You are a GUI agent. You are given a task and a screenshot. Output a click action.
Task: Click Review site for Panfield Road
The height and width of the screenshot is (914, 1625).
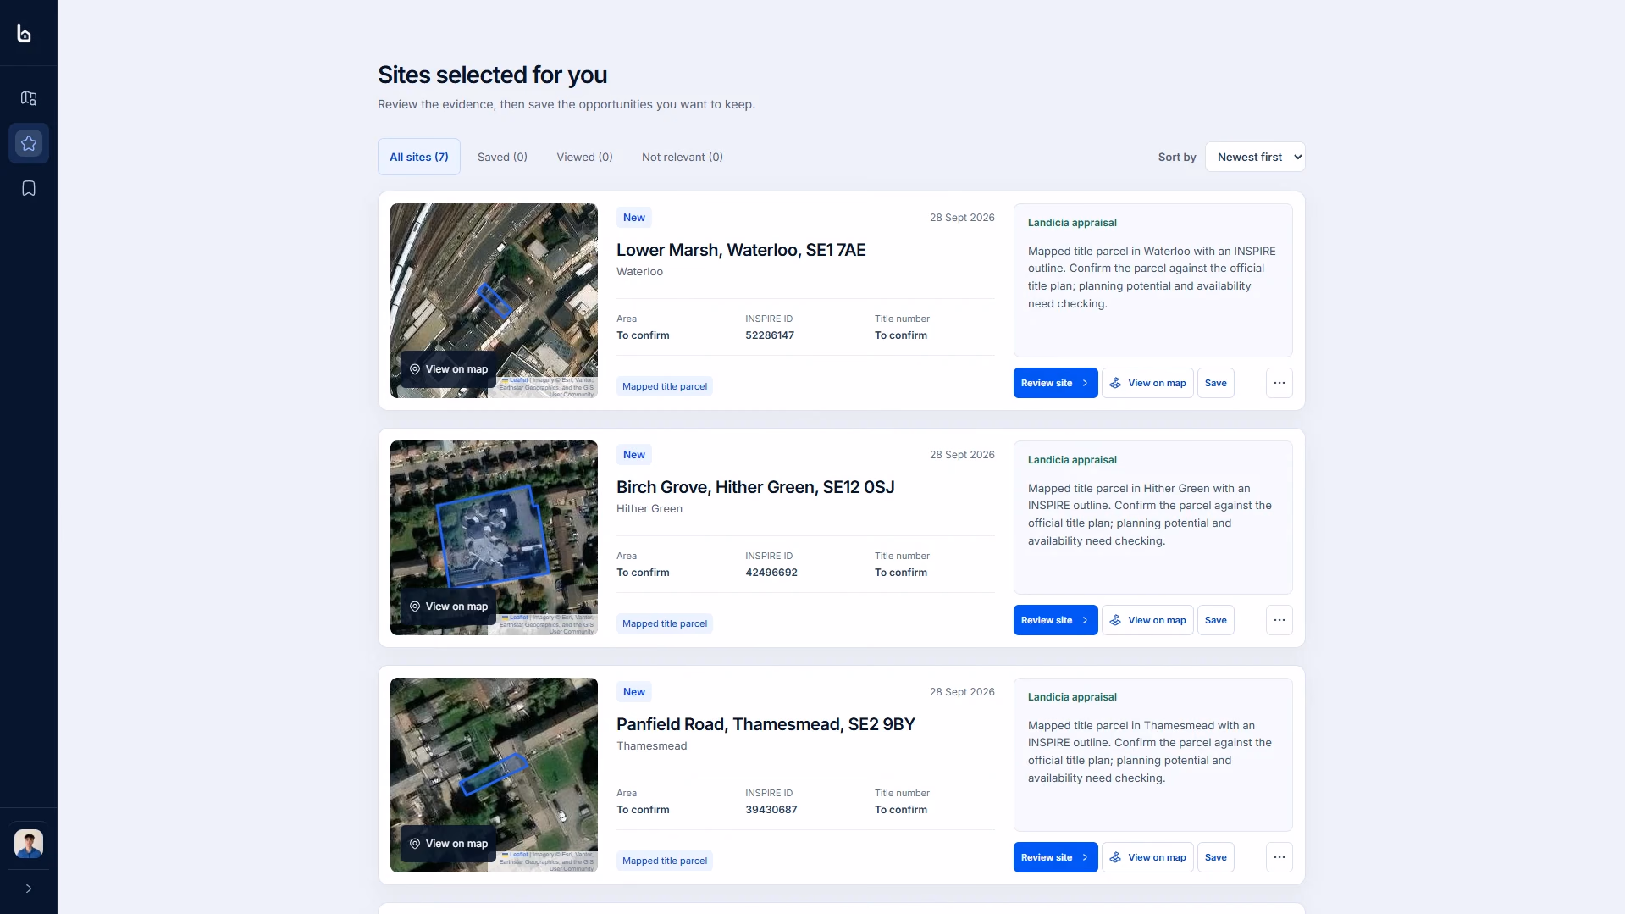tap(1055, 857)
